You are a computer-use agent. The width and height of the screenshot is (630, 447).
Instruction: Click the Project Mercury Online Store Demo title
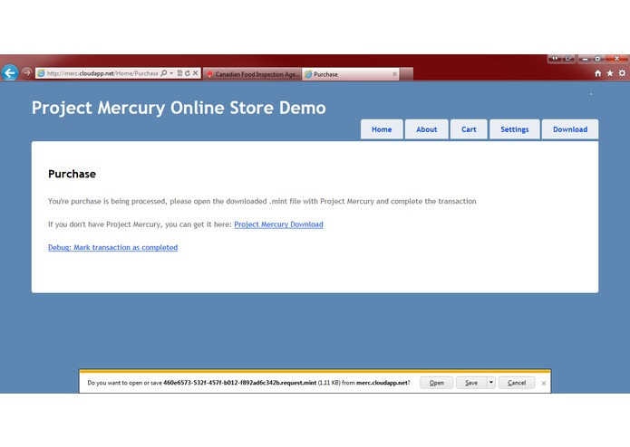[x=179, y=108]
